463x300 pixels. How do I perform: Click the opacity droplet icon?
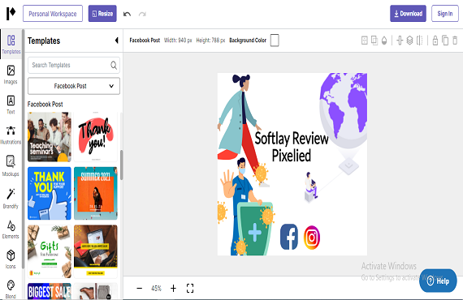[384, 41]
